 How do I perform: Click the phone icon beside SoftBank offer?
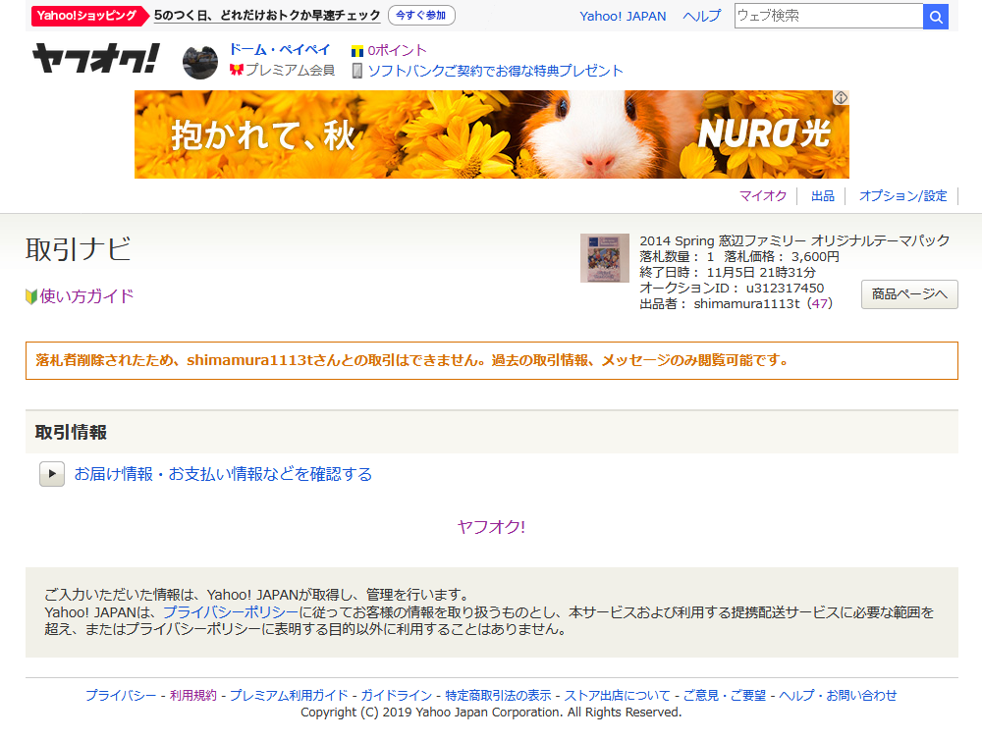pyautogui.click(x=357, y=71)
